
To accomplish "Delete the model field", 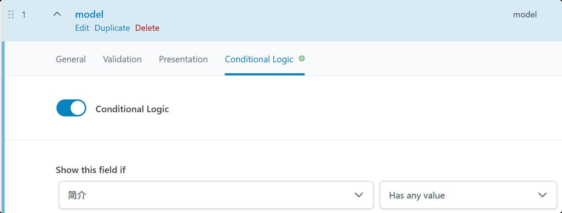I will 147,28.
